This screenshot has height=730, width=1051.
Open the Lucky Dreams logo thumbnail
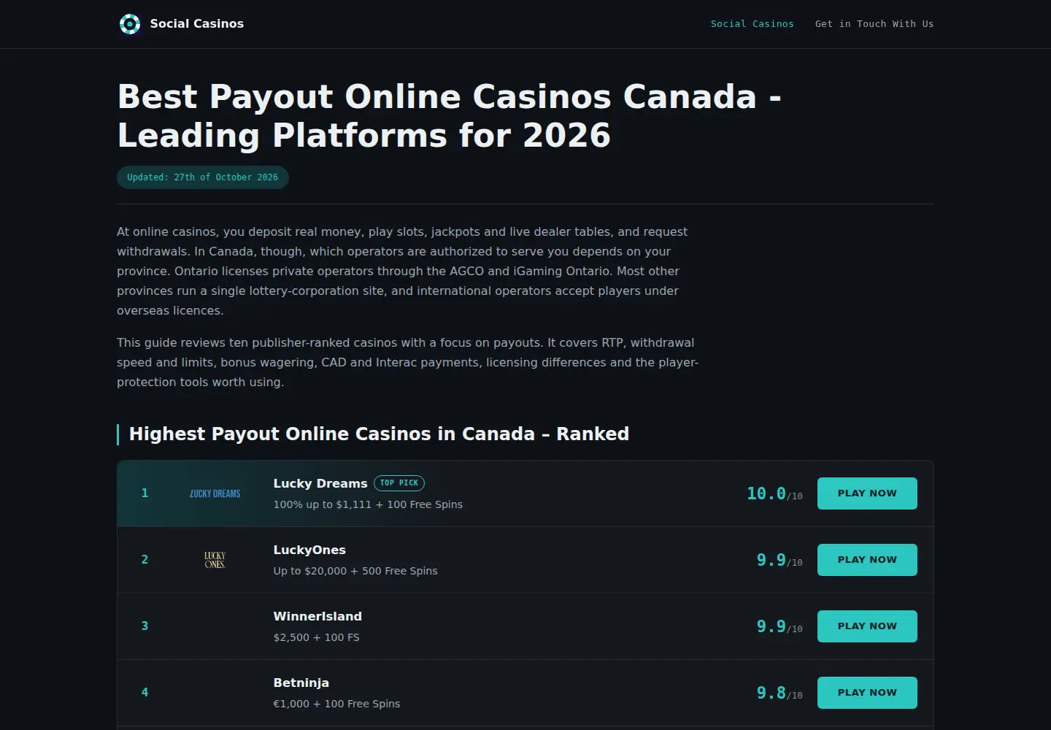215,493
